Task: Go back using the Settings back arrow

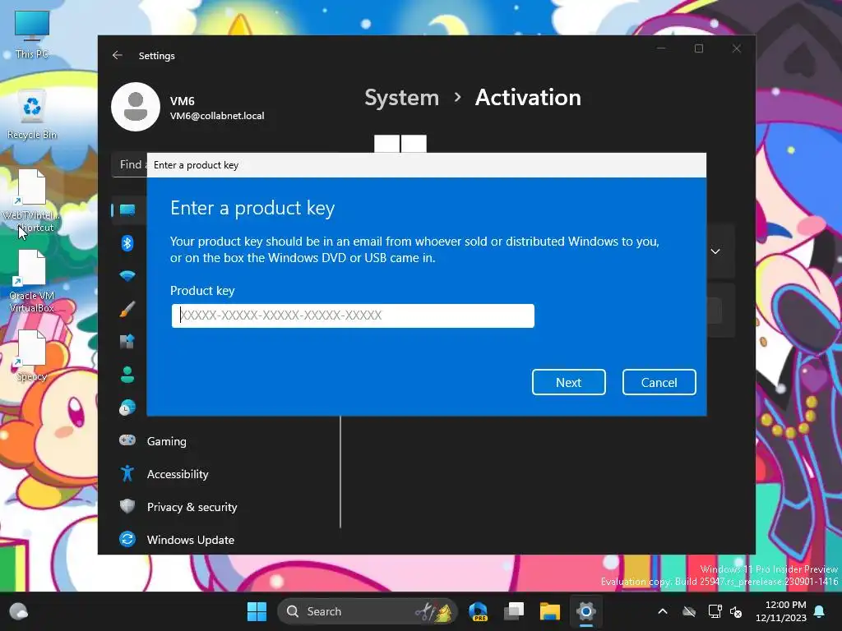Action: tap(118, 55)
